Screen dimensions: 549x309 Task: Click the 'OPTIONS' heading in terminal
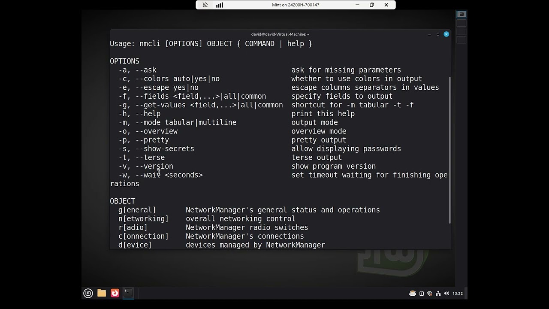pyautogui.click(x=124, y=61)
